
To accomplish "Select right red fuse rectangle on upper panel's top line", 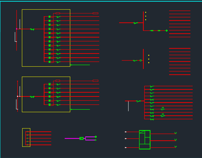I will pyautogui.click(x=95, y=13).
